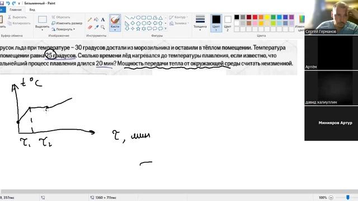Viewport: 358px width, 201px height.
Task: Pick the orange color swatch
Action: point(261,17)
